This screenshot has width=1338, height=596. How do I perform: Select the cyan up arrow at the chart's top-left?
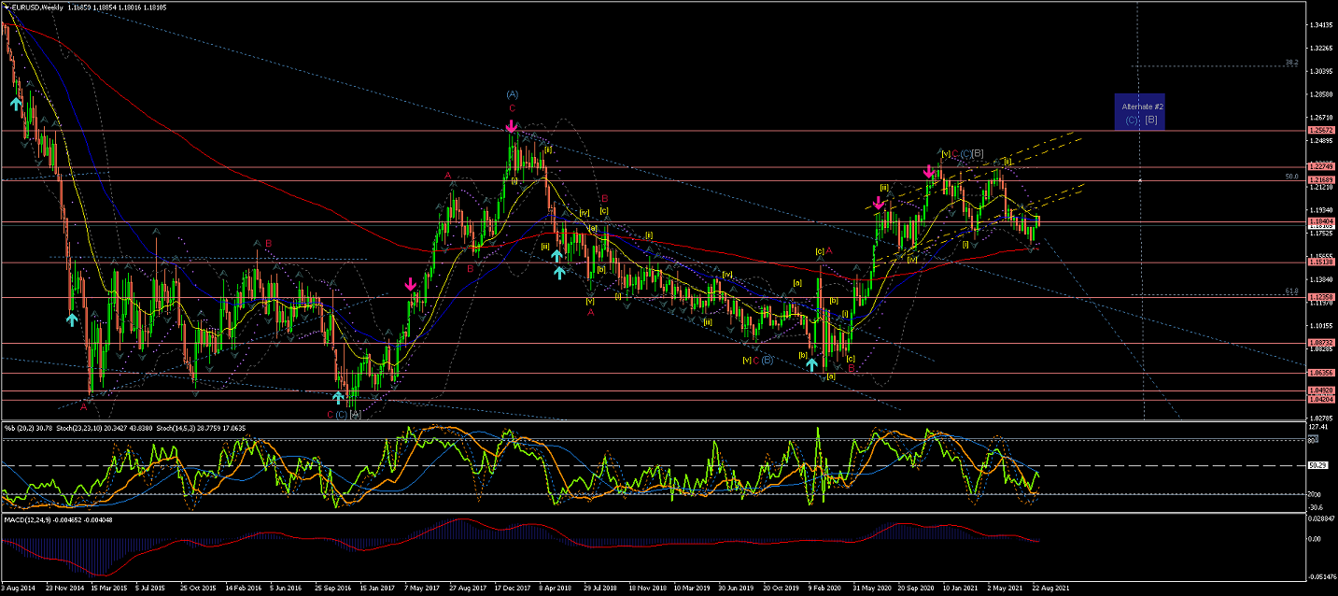[16, 104]
